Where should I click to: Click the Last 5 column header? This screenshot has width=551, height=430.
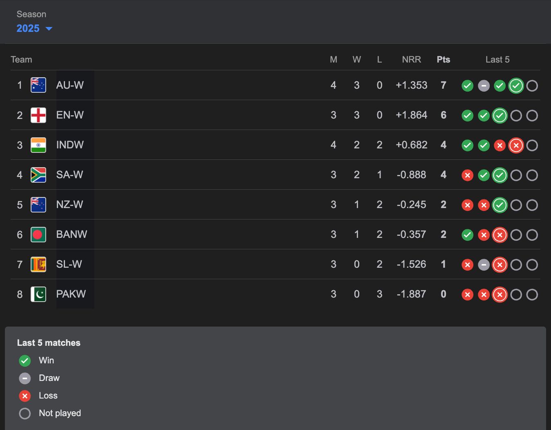click(497, 60)
